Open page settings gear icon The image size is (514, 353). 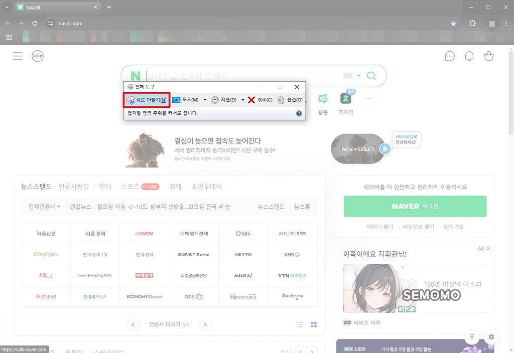491,337
